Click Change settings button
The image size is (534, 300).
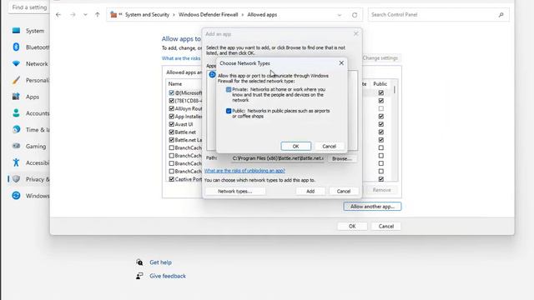coord(380,58)
